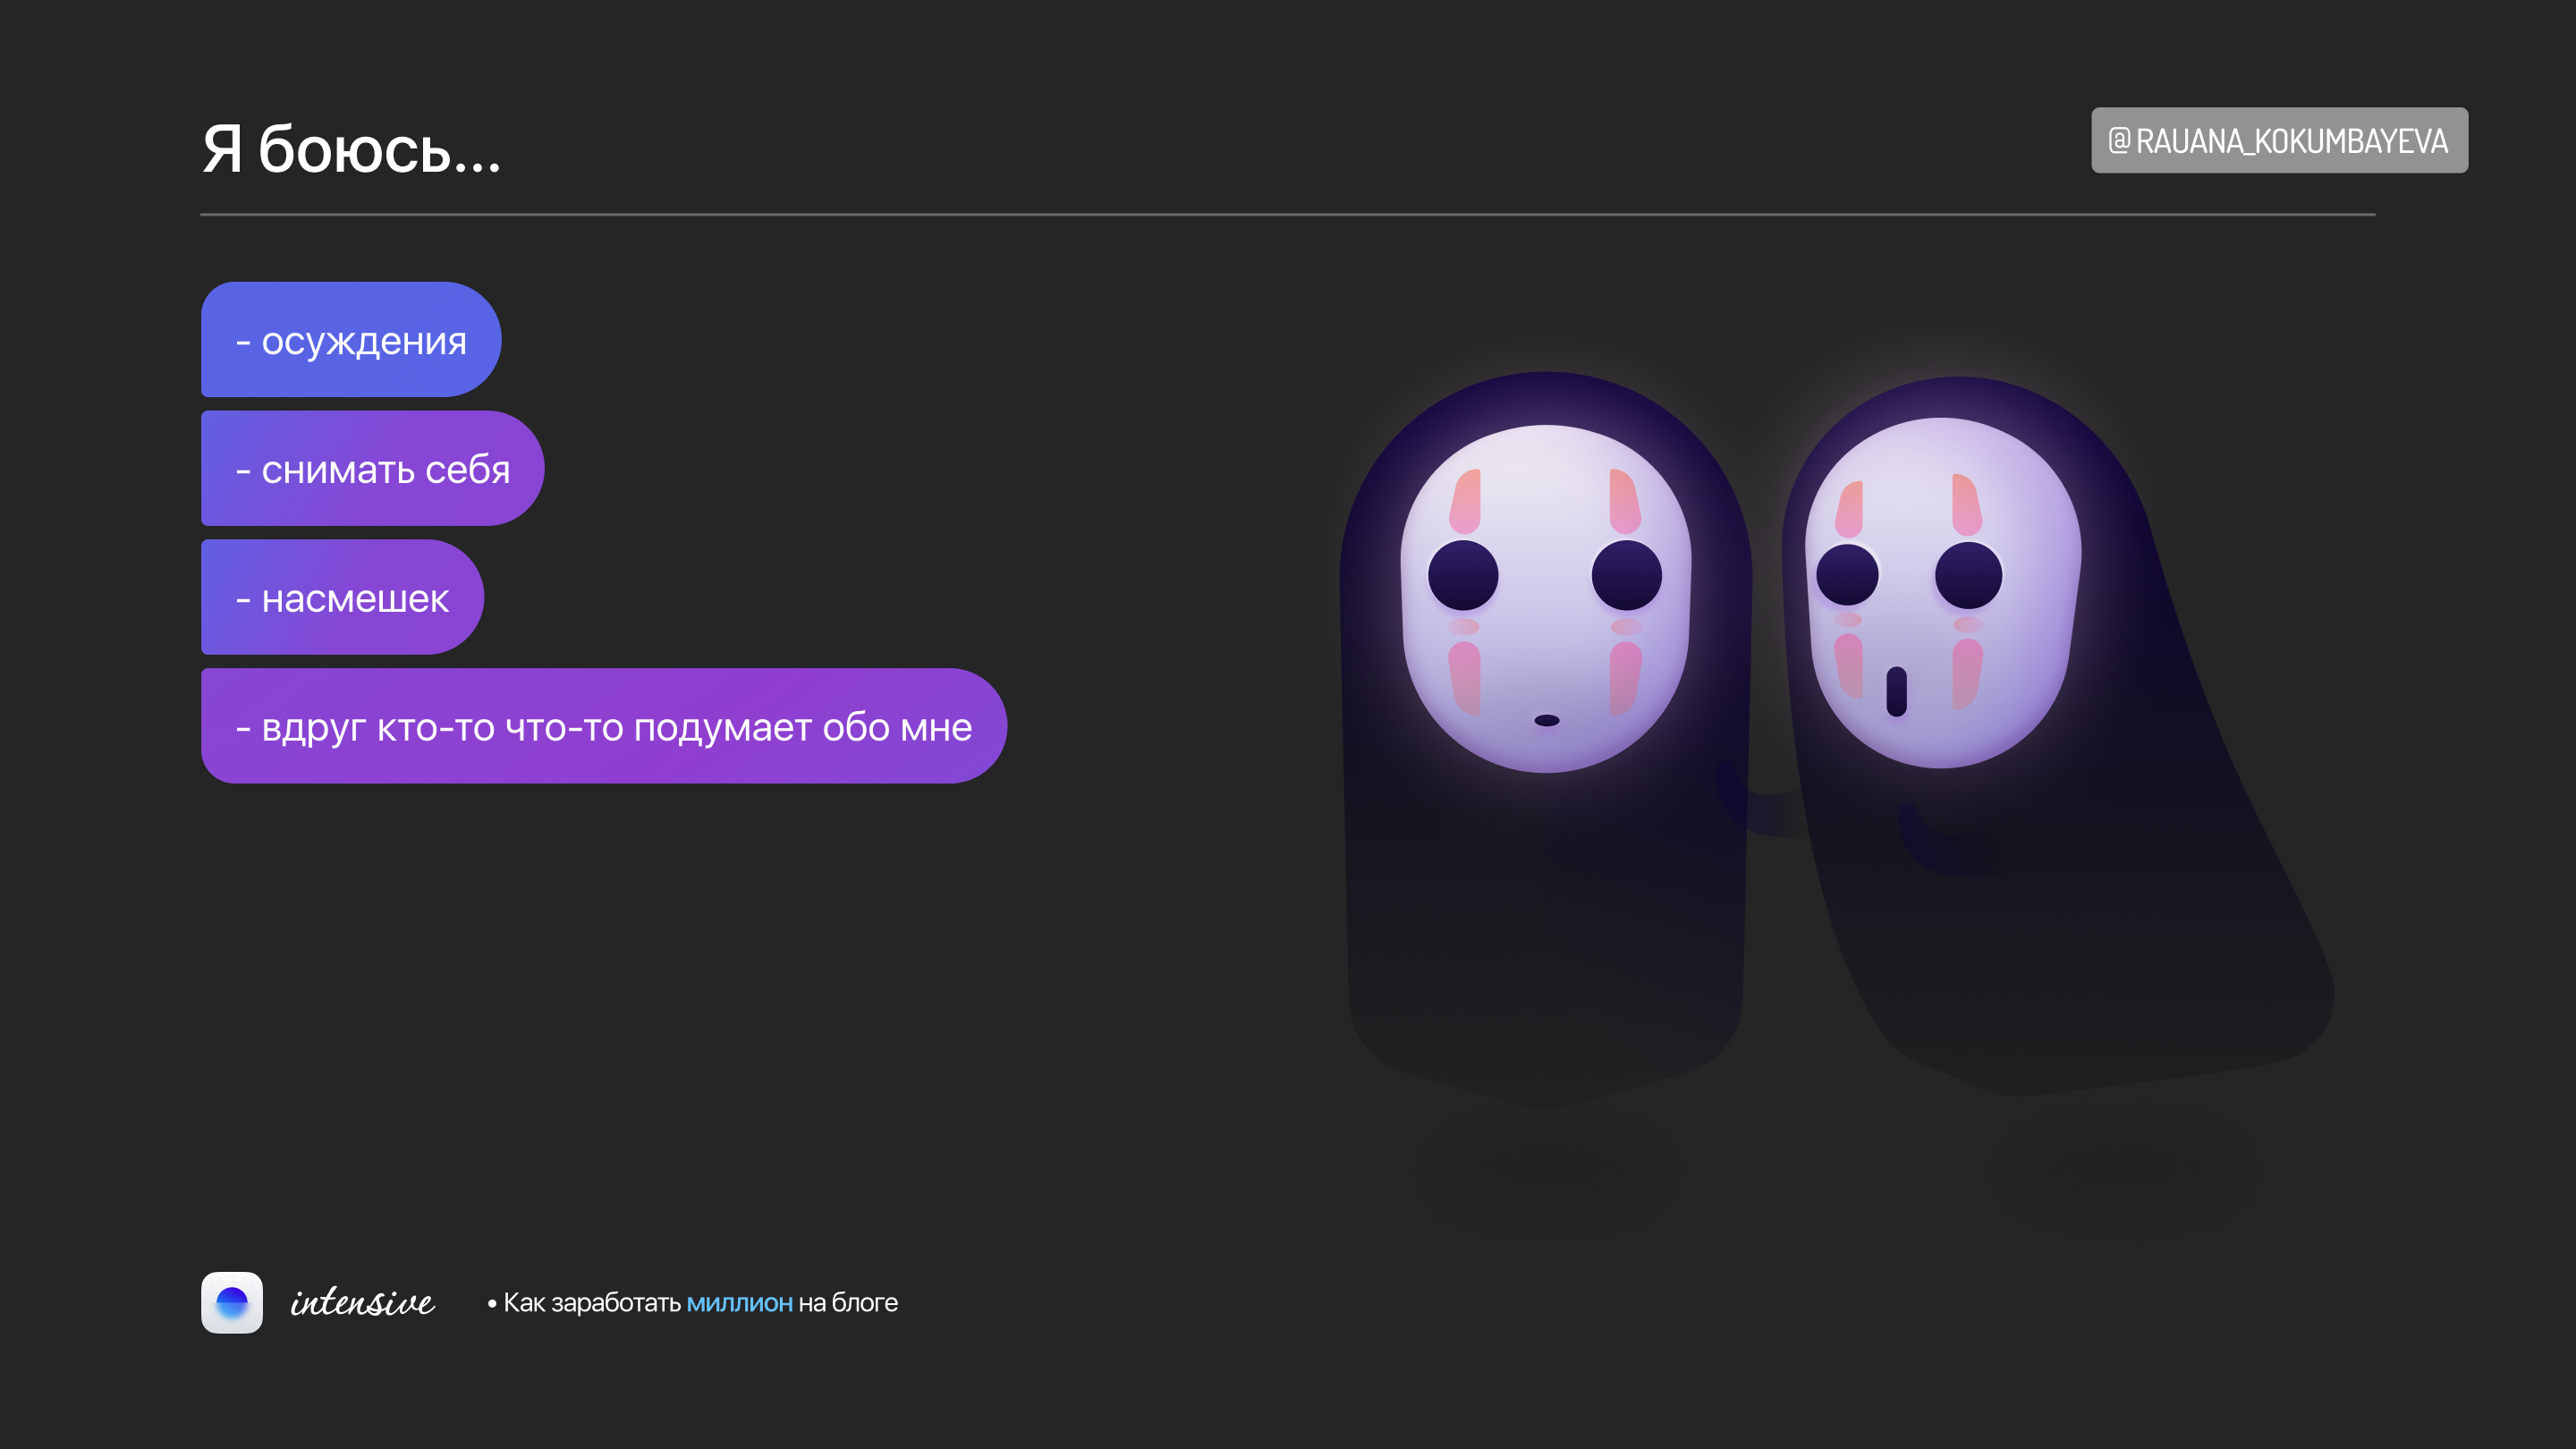Screen dimensions: 2576x1449
Task: Click the cursive 'intensive' logo text
Action: click(x=362, y=1302)
